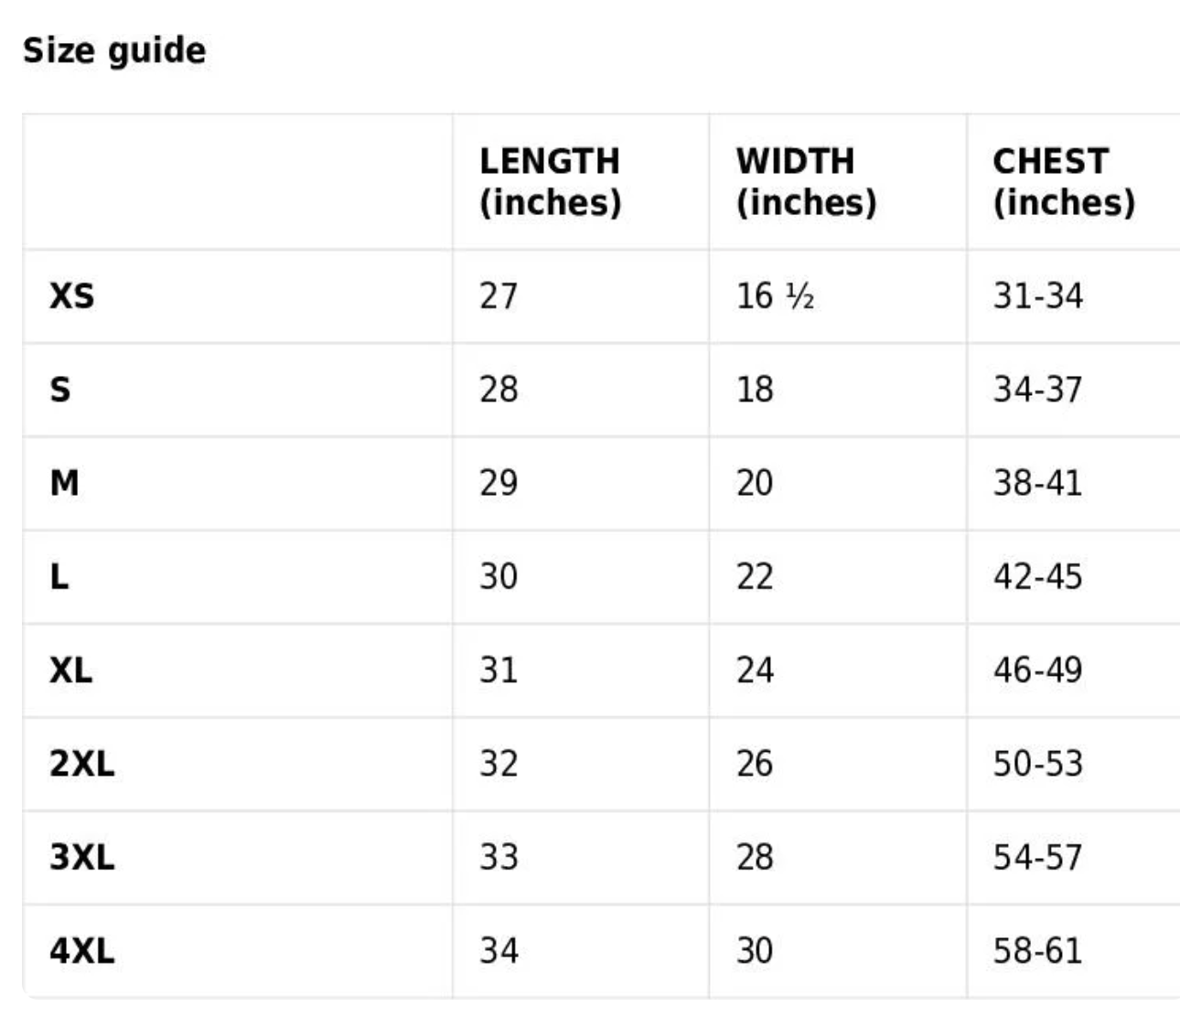Image resolution: width=1180 pixels, height=1017 pixels.
Task: Select the XS size row label
Action: [71, 296]
